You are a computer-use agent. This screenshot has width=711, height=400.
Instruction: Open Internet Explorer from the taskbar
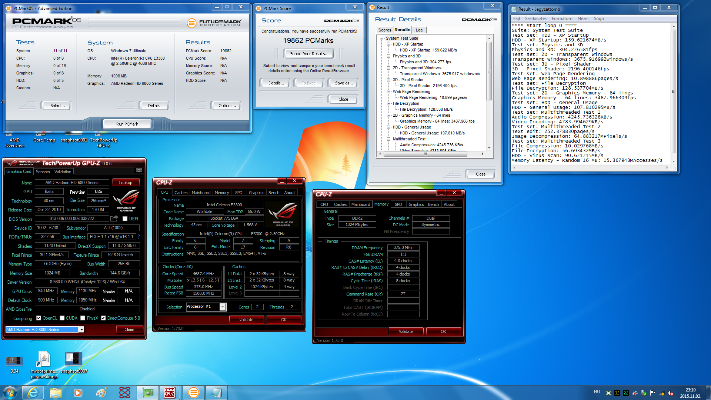click(33, 393)
